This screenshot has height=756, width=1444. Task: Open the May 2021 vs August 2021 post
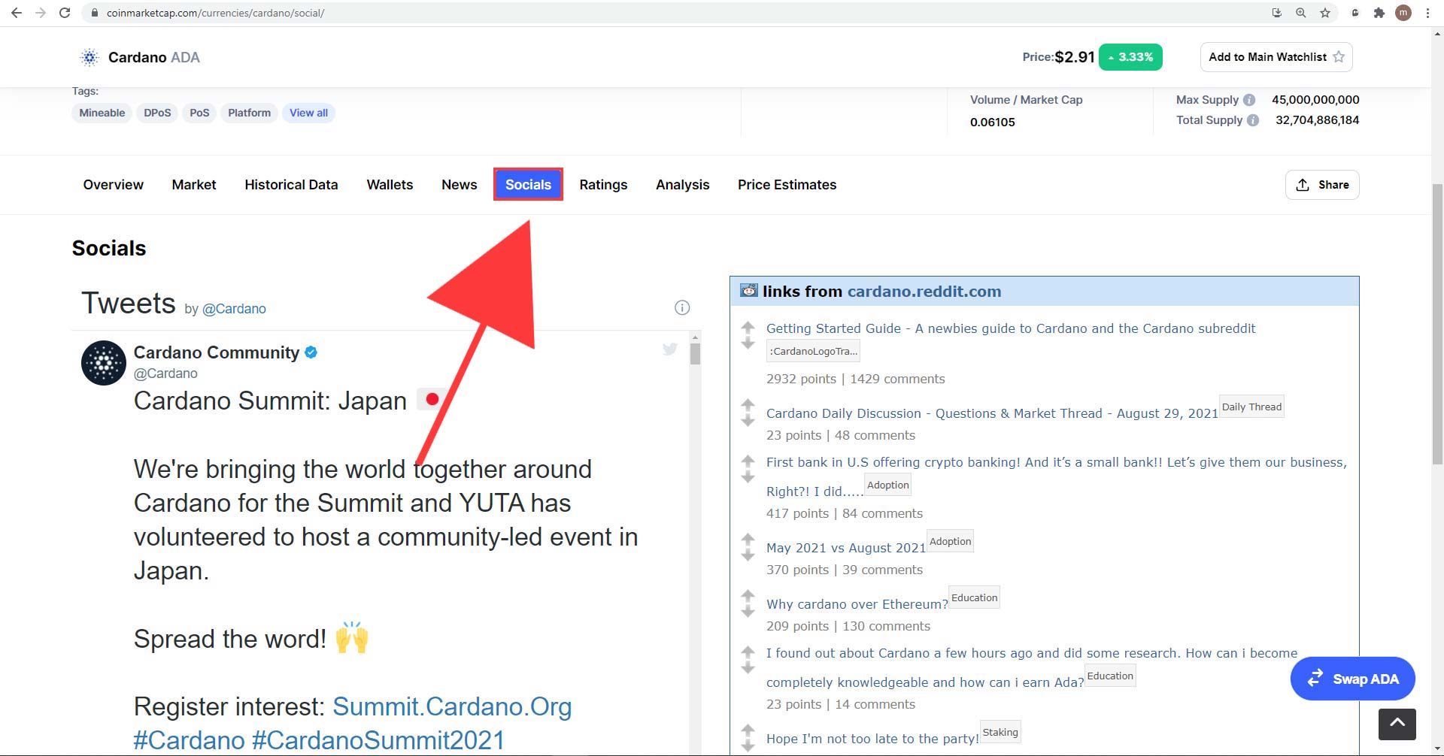[846, 548]
